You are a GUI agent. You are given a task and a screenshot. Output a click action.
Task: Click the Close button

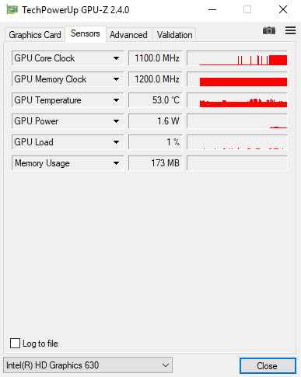(268, 366)
